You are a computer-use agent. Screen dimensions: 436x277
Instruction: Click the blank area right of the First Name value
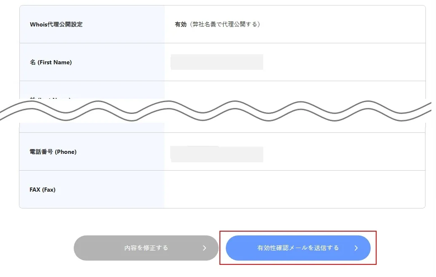coord(344,62)
